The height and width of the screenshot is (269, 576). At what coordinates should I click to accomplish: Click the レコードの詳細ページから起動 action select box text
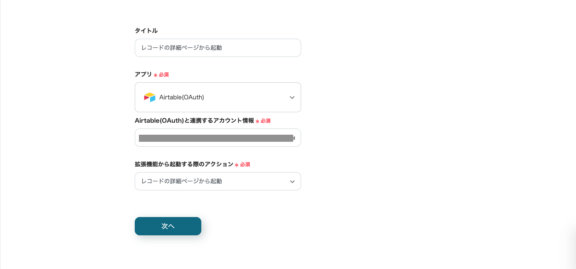tap(182, 181)
